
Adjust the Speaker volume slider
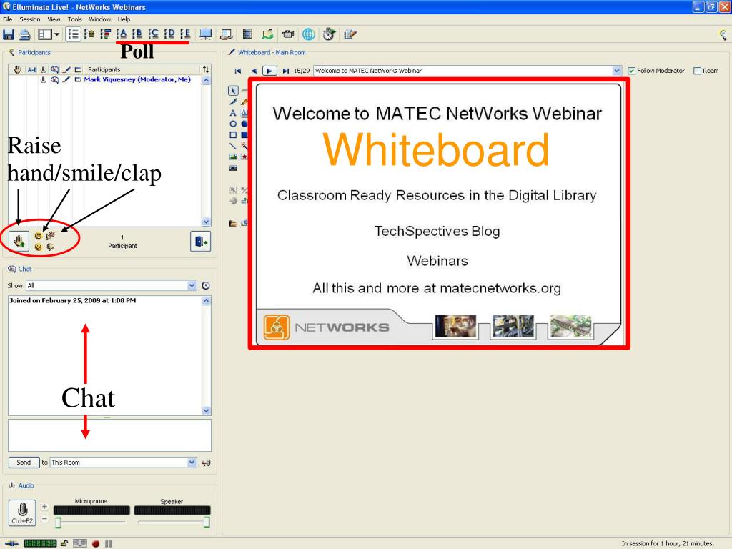[x=207, y=522]
